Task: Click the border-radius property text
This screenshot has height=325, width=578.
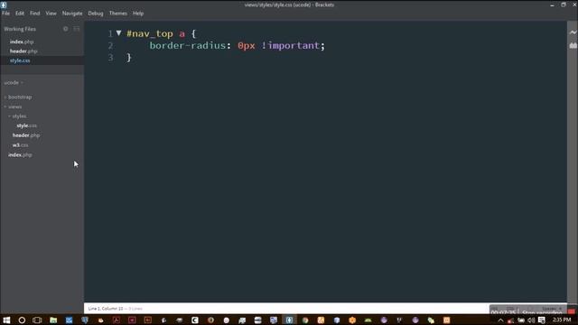Action: tap(187, 46)
